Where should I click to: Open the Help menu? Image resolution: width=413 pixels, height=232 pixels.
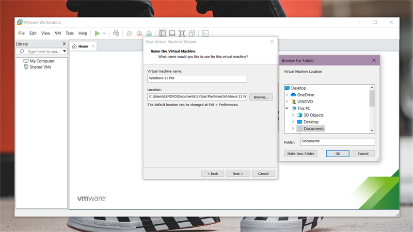(x=83, y=33)
